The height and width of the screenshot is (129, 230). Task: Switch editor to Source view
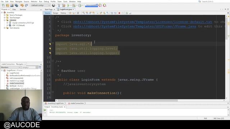47,13
